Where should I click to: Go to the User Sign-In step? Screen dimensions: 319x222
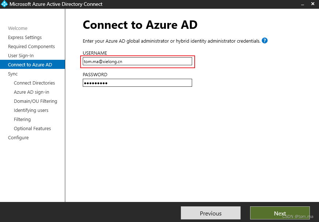coord(21,56)
